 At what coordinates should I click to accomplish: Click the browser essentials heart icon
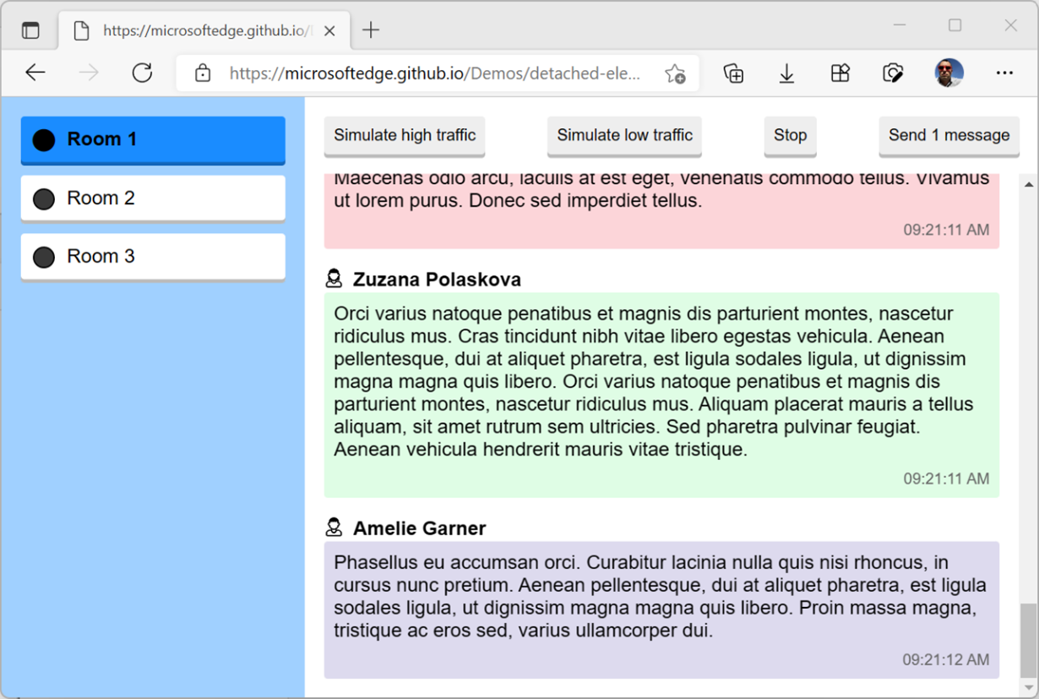pyautogui.click(x=893, y=73)
